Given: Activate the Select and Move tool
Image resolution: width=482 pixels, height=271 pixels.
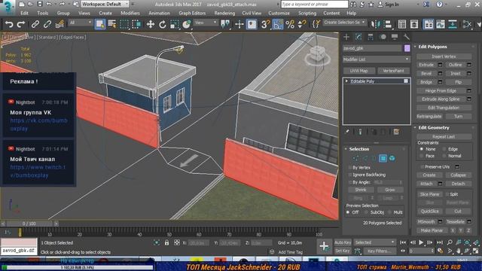Looking at the screenshot, I should tap(151, 24).
